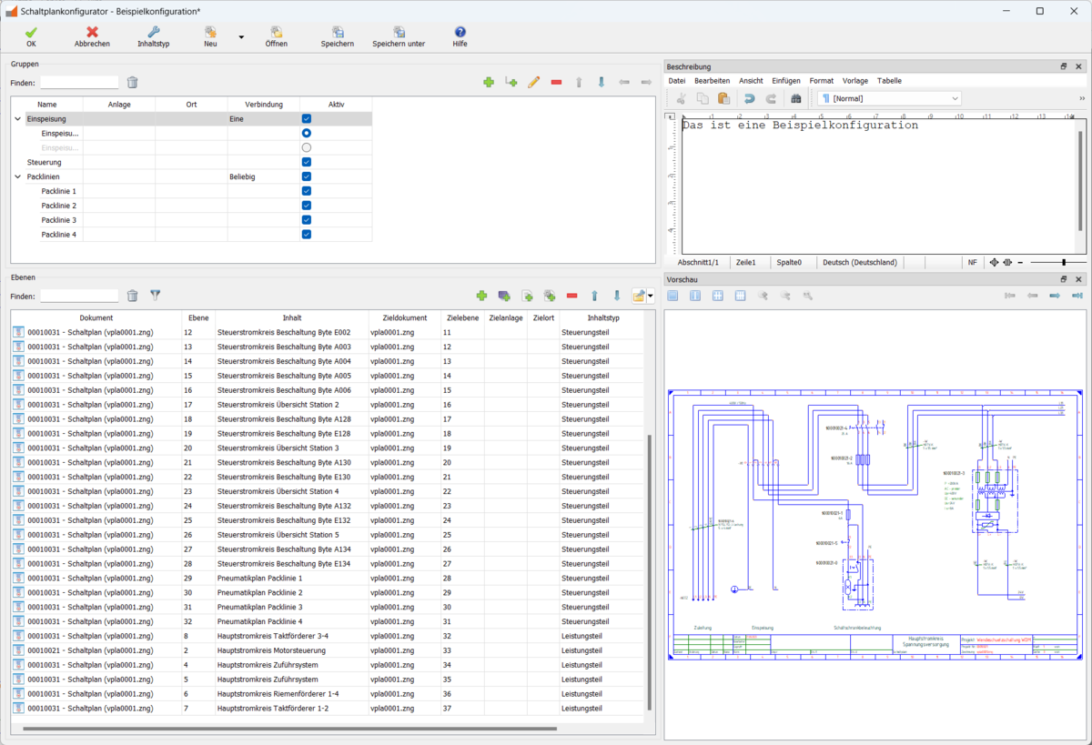
Task: Click trash icon next to Gruppen Finden field
Action: [x=132, y=83]
